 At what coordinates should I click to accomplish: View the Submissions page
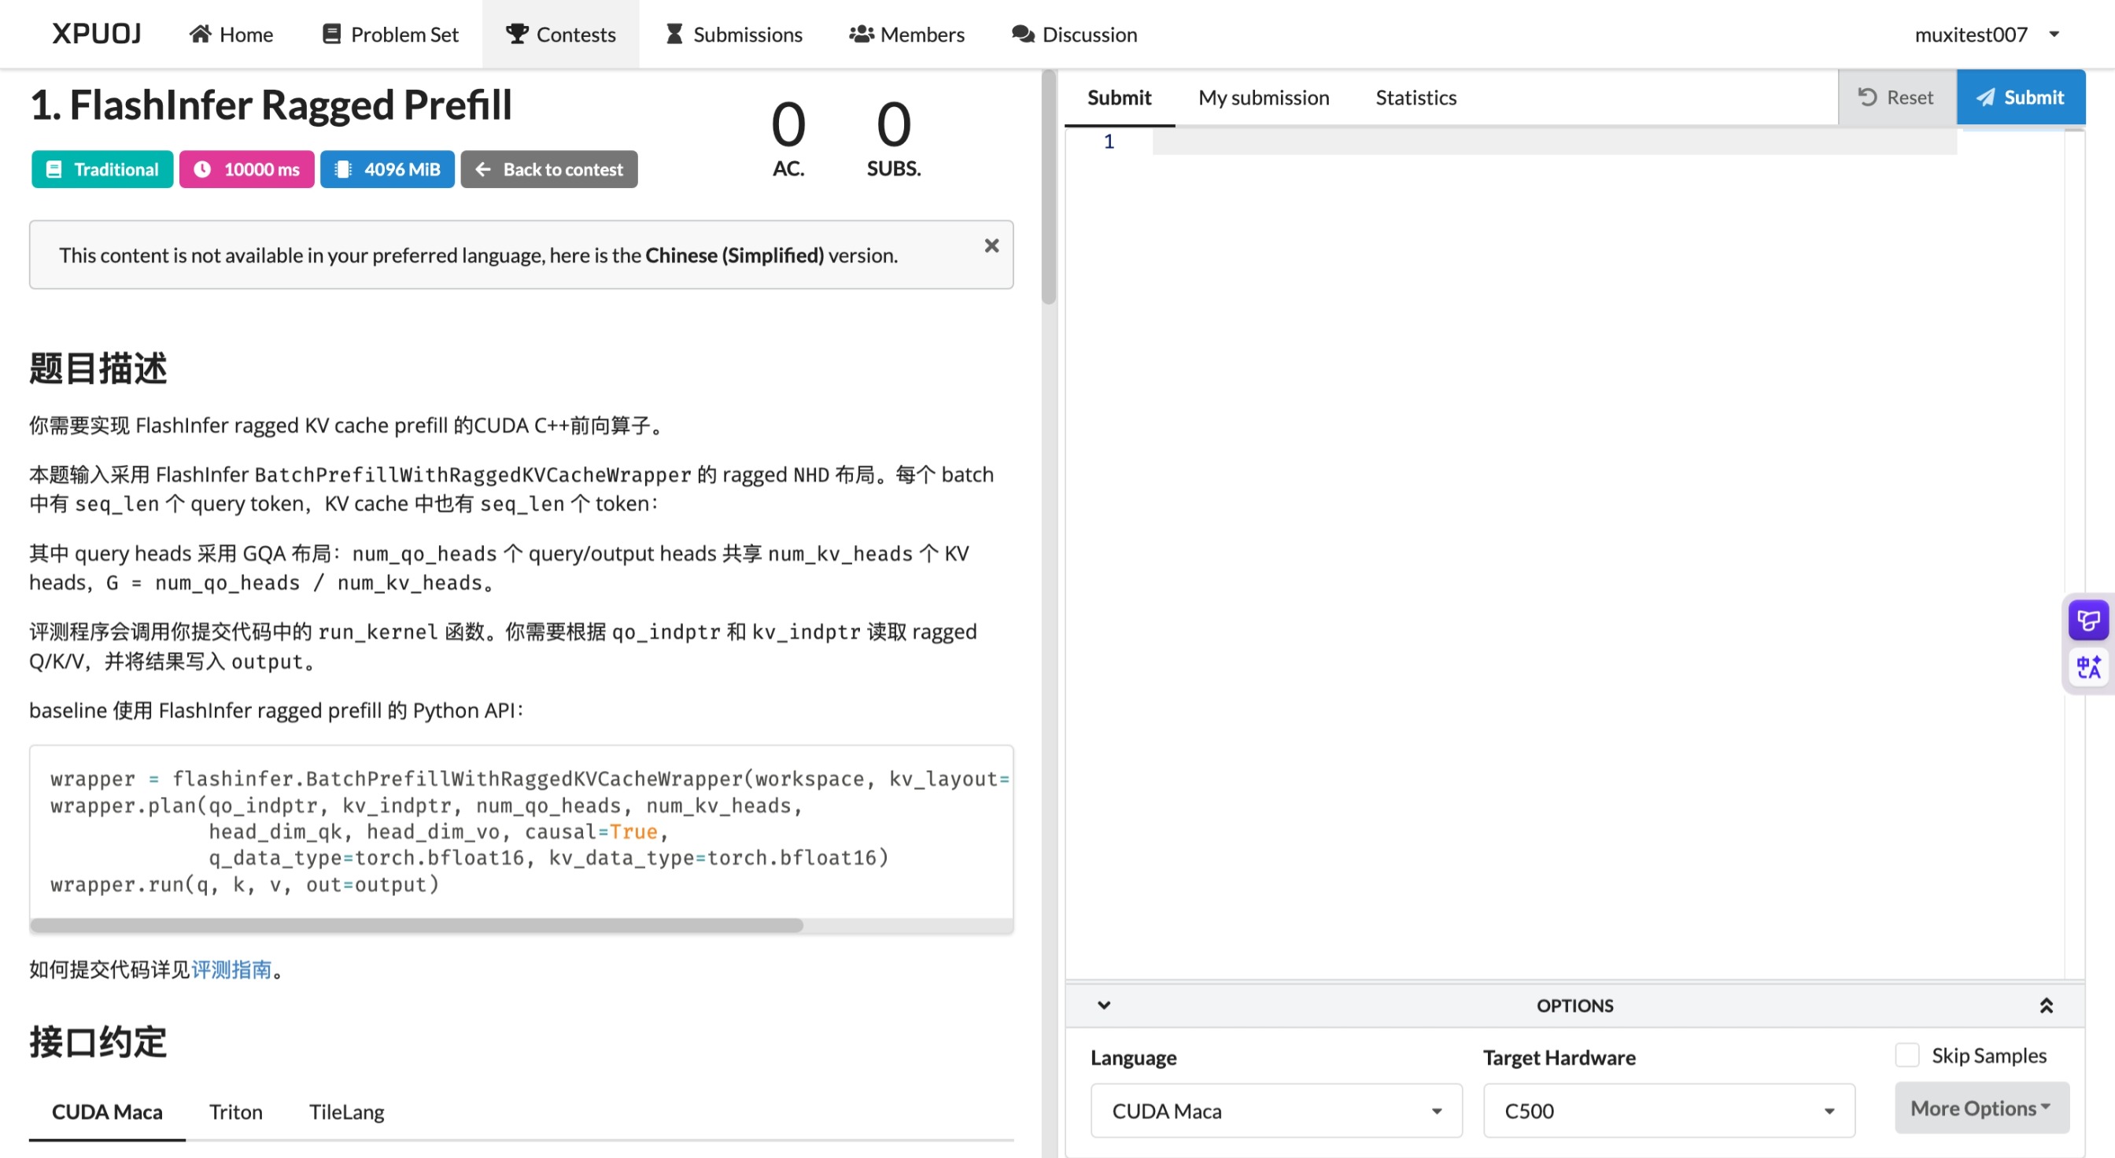click(x=733, y=34)
